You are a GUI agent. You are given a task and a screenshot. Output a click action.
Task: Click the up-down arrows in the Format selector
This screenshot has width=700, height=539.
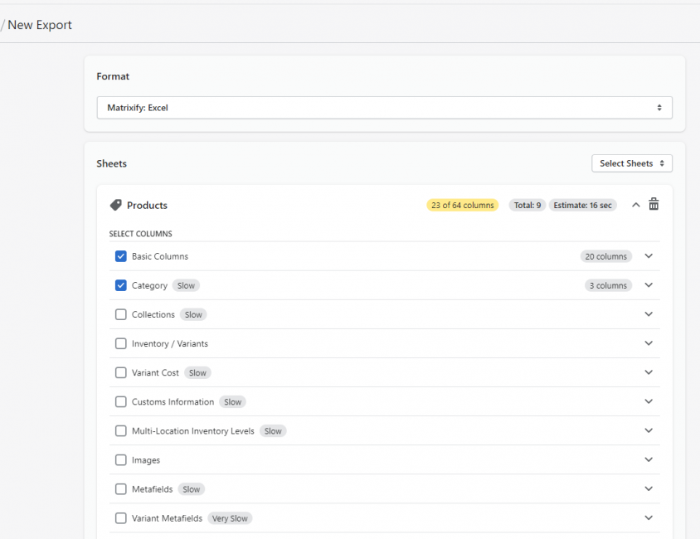point(661,107)
